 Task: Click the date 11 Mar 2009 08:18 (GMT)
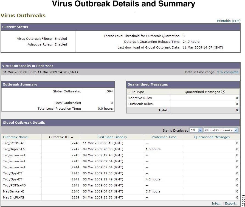[103, 143]
